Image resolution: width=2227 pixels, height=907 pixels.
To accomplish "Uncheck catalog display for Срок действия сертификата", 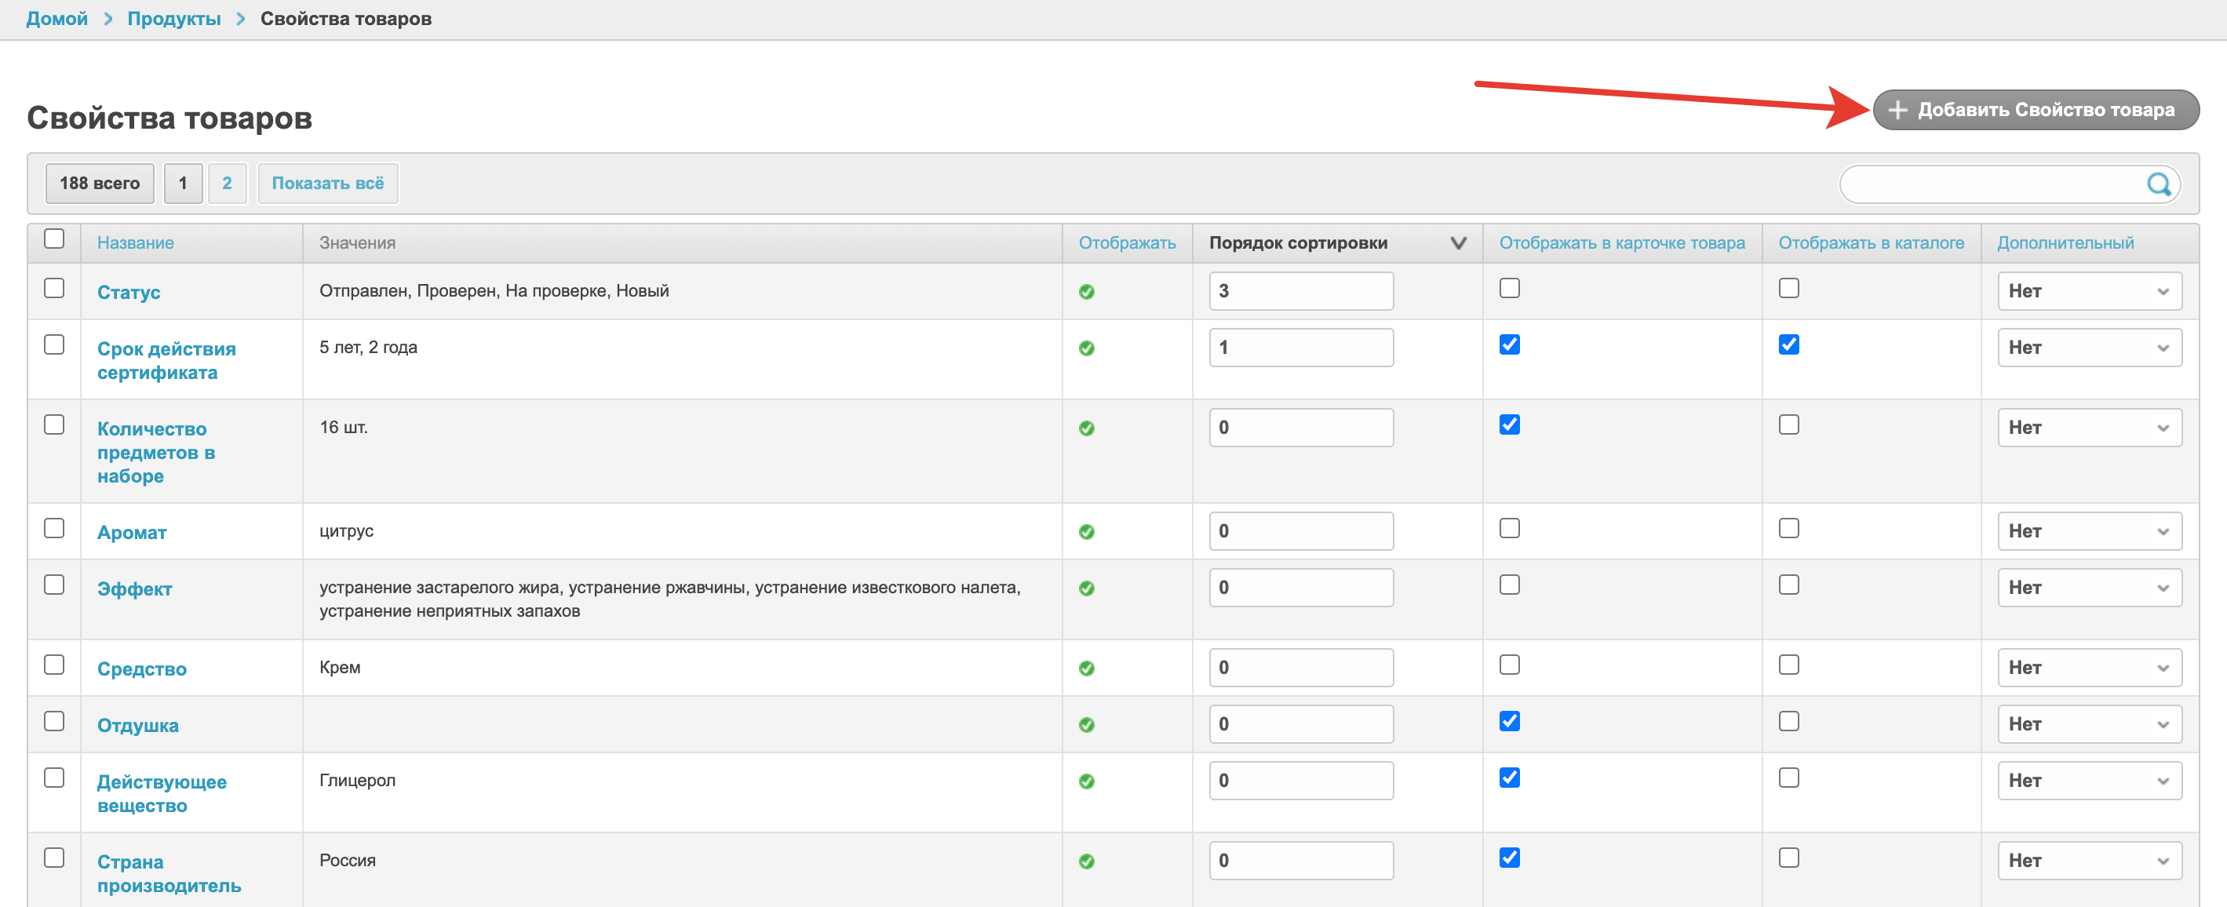I will (x=1788, y=345).
